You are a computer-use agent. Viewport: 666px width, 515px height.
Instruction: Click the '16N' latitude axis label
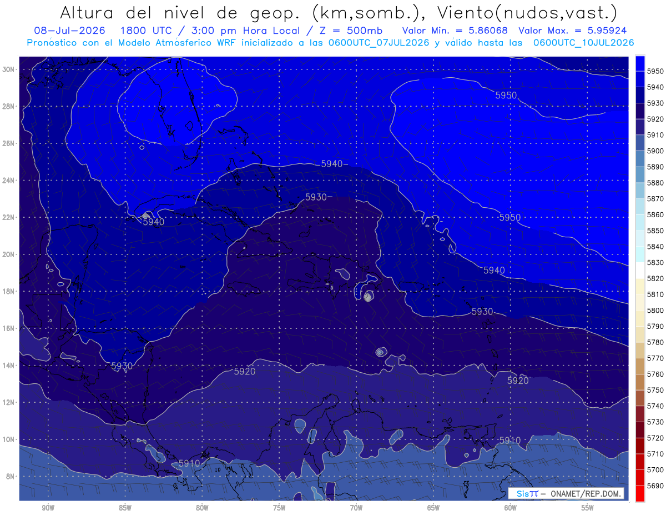9,328
